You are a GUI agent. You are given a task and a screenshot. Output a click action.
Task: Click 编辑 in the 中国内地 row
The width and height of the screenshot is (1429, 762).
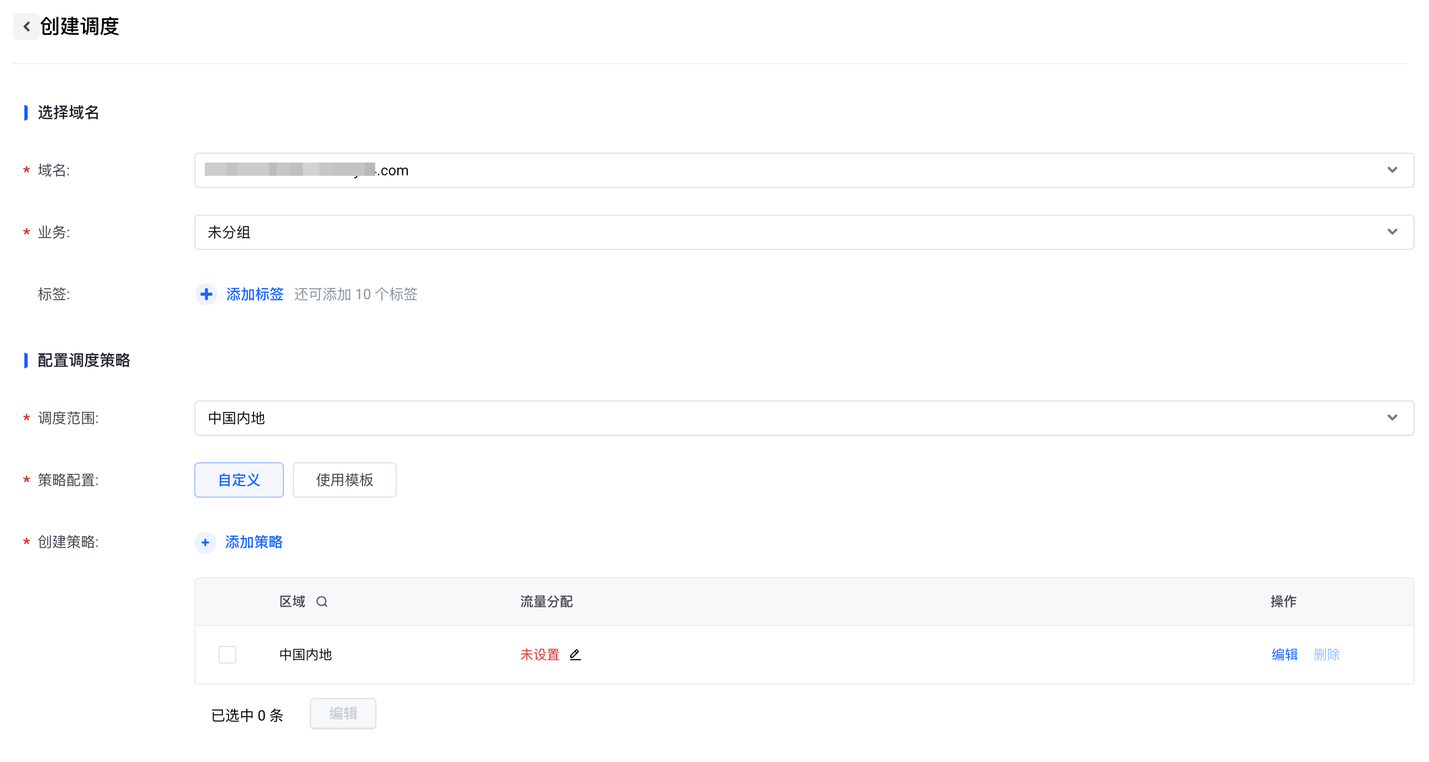(x=1284, y=655)
